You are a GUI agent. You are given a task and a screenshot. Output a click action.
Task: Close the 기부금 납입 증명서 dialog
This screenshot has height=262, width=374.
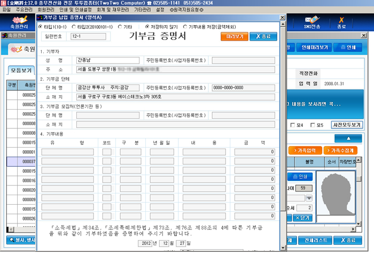pyautogui.click(x=282, y=18)
